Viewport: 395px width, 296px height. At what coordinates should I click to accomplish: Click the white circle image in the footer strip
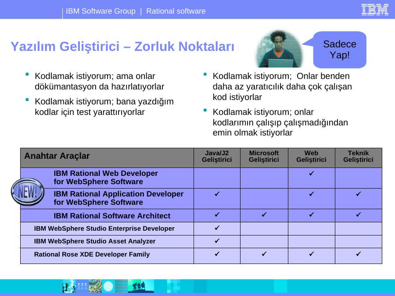point(108,286)
